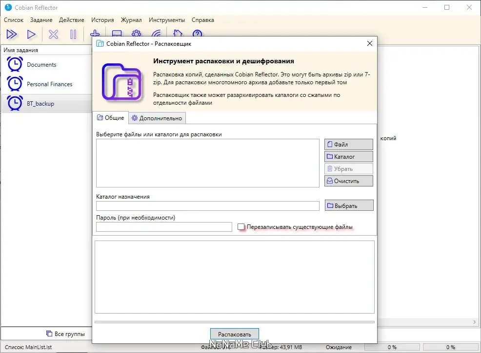Click the Список: MainList.lst status text
The image size is (481, 353).
click(28, 347)
